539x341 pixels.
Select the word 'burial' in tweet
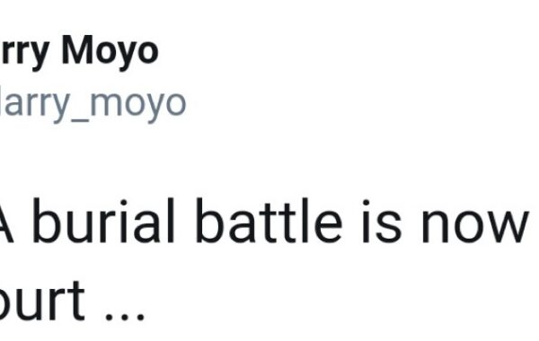point(104,221)
